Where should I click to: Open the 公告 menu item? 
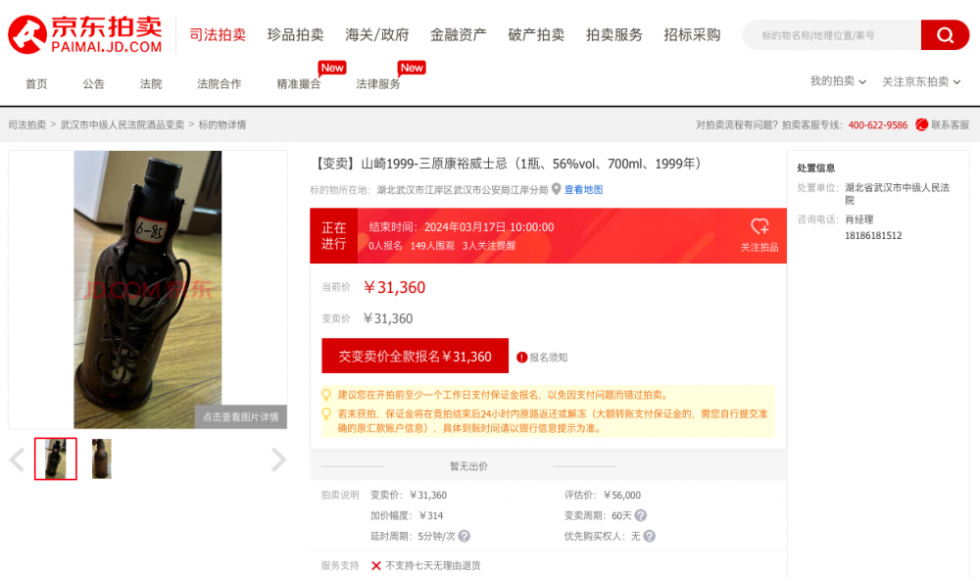(94, 83)
